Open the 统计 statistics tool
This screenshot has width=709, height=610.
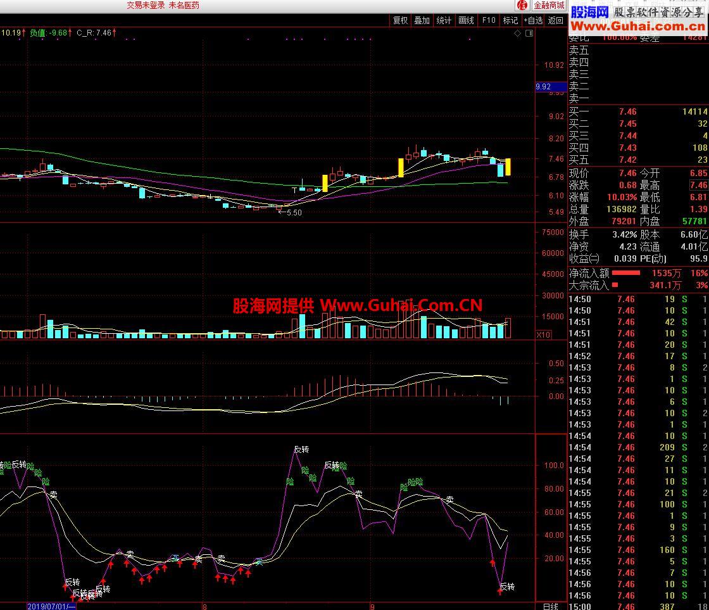pyautogui.click(x=444, y=20)
